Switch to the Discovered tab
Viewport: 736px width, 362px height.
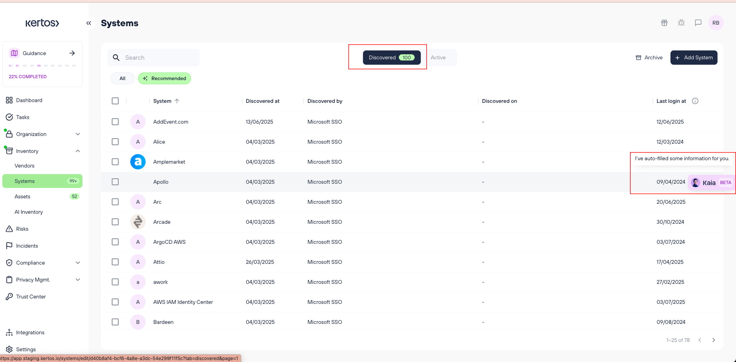(x=392, y=57)
